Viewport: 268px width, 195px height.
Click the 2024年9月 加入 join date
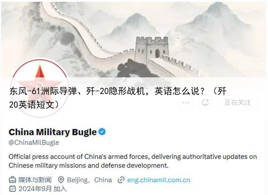coord(43,189)
